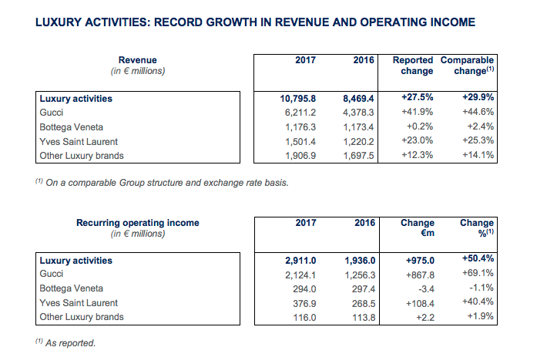Click Bottega Veneta in the operating income table
547x364 pixels.
71,288
